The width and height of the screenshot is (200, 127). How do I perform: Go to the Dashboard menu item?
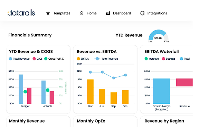pos(122,13)
